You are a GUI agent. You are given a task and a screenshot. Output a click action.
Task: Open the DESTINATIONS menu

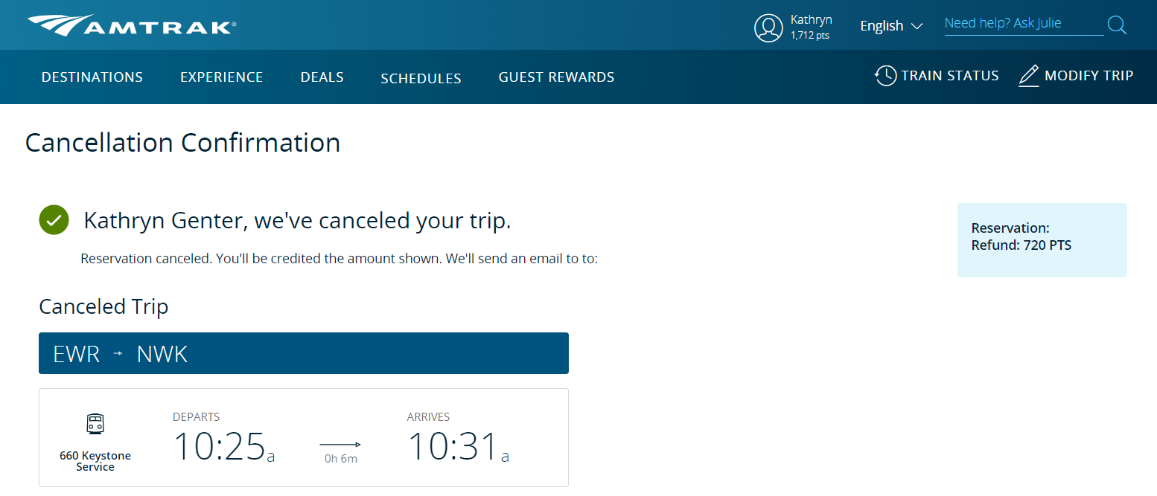click(x=92, y=77)
